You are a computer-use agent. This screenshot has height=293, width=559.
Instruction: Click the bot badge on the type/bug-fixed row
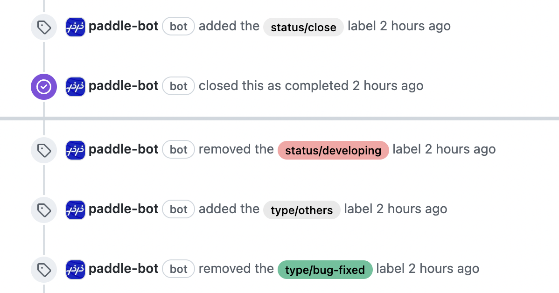pyautogui.click(x=178, y=269)
